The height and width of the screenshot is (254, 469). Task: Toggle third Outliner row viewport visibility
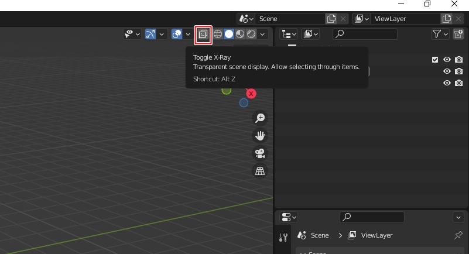click(x=447, y=83)
